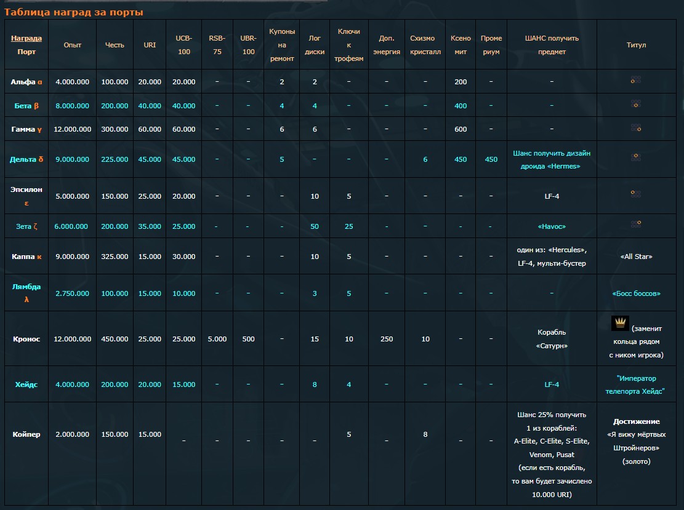Click the "Купоны на ремонт" column header

pos(282,45)
